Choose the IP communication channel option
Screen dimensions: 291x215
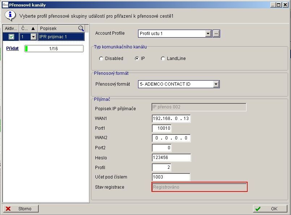pyautogui.click(x=137, y=59)
